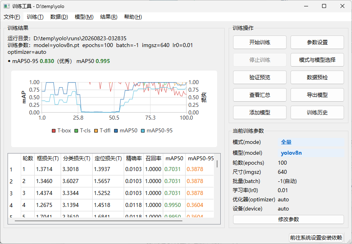Click 查看汇总 button

pos(260,95)
